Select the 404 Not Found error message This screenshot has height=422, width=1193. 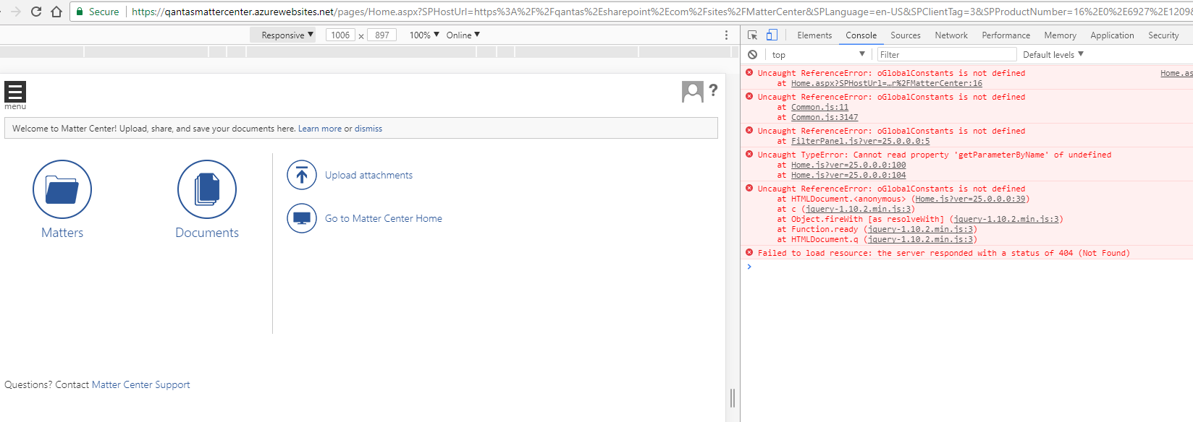click(943, 253)
